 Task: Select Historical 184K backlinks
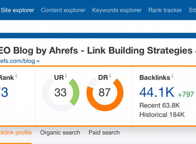pyautogui.click(x=162, y=115)
